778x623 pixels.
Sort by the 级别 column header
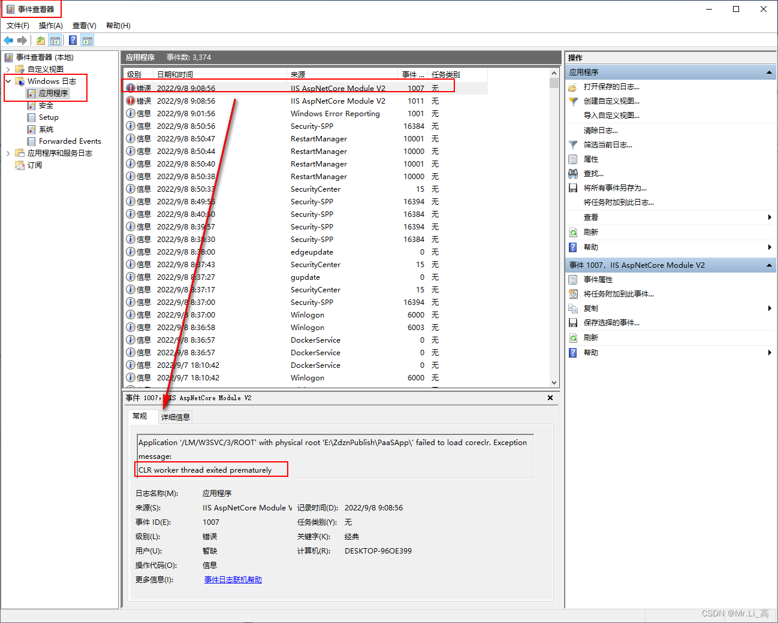click(x=138, y=75)
